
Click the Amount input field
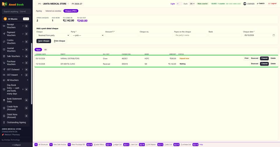[x=122, y=35]
